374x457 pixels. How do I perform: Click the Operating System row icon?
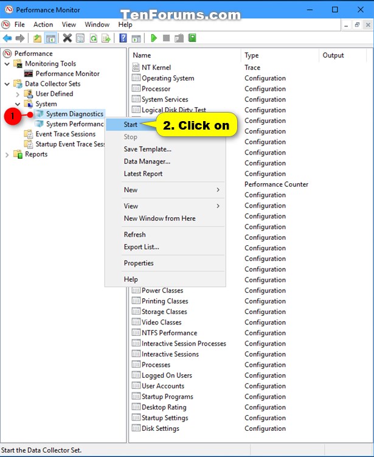tap(136, 78)
